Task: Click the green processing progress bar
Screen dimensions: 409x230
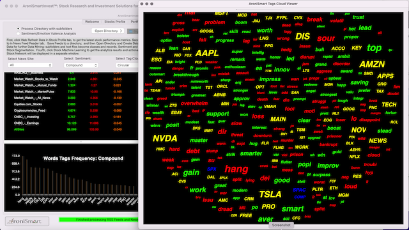Action: tap(98, 220)
